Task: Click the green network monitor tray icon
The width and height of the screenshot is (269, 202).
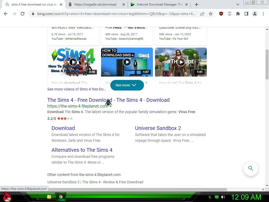Action: tap(217, 197)
